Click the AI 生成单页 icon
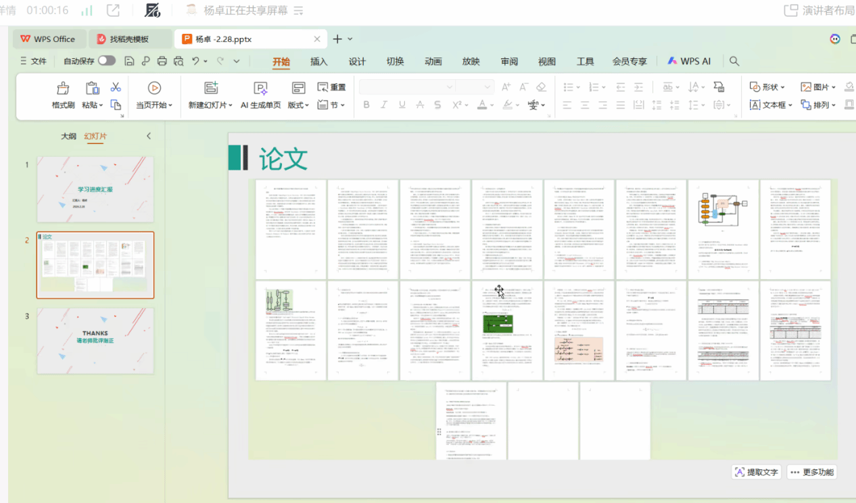This screenshot has width=856, height=503. [x=260, y=88]
